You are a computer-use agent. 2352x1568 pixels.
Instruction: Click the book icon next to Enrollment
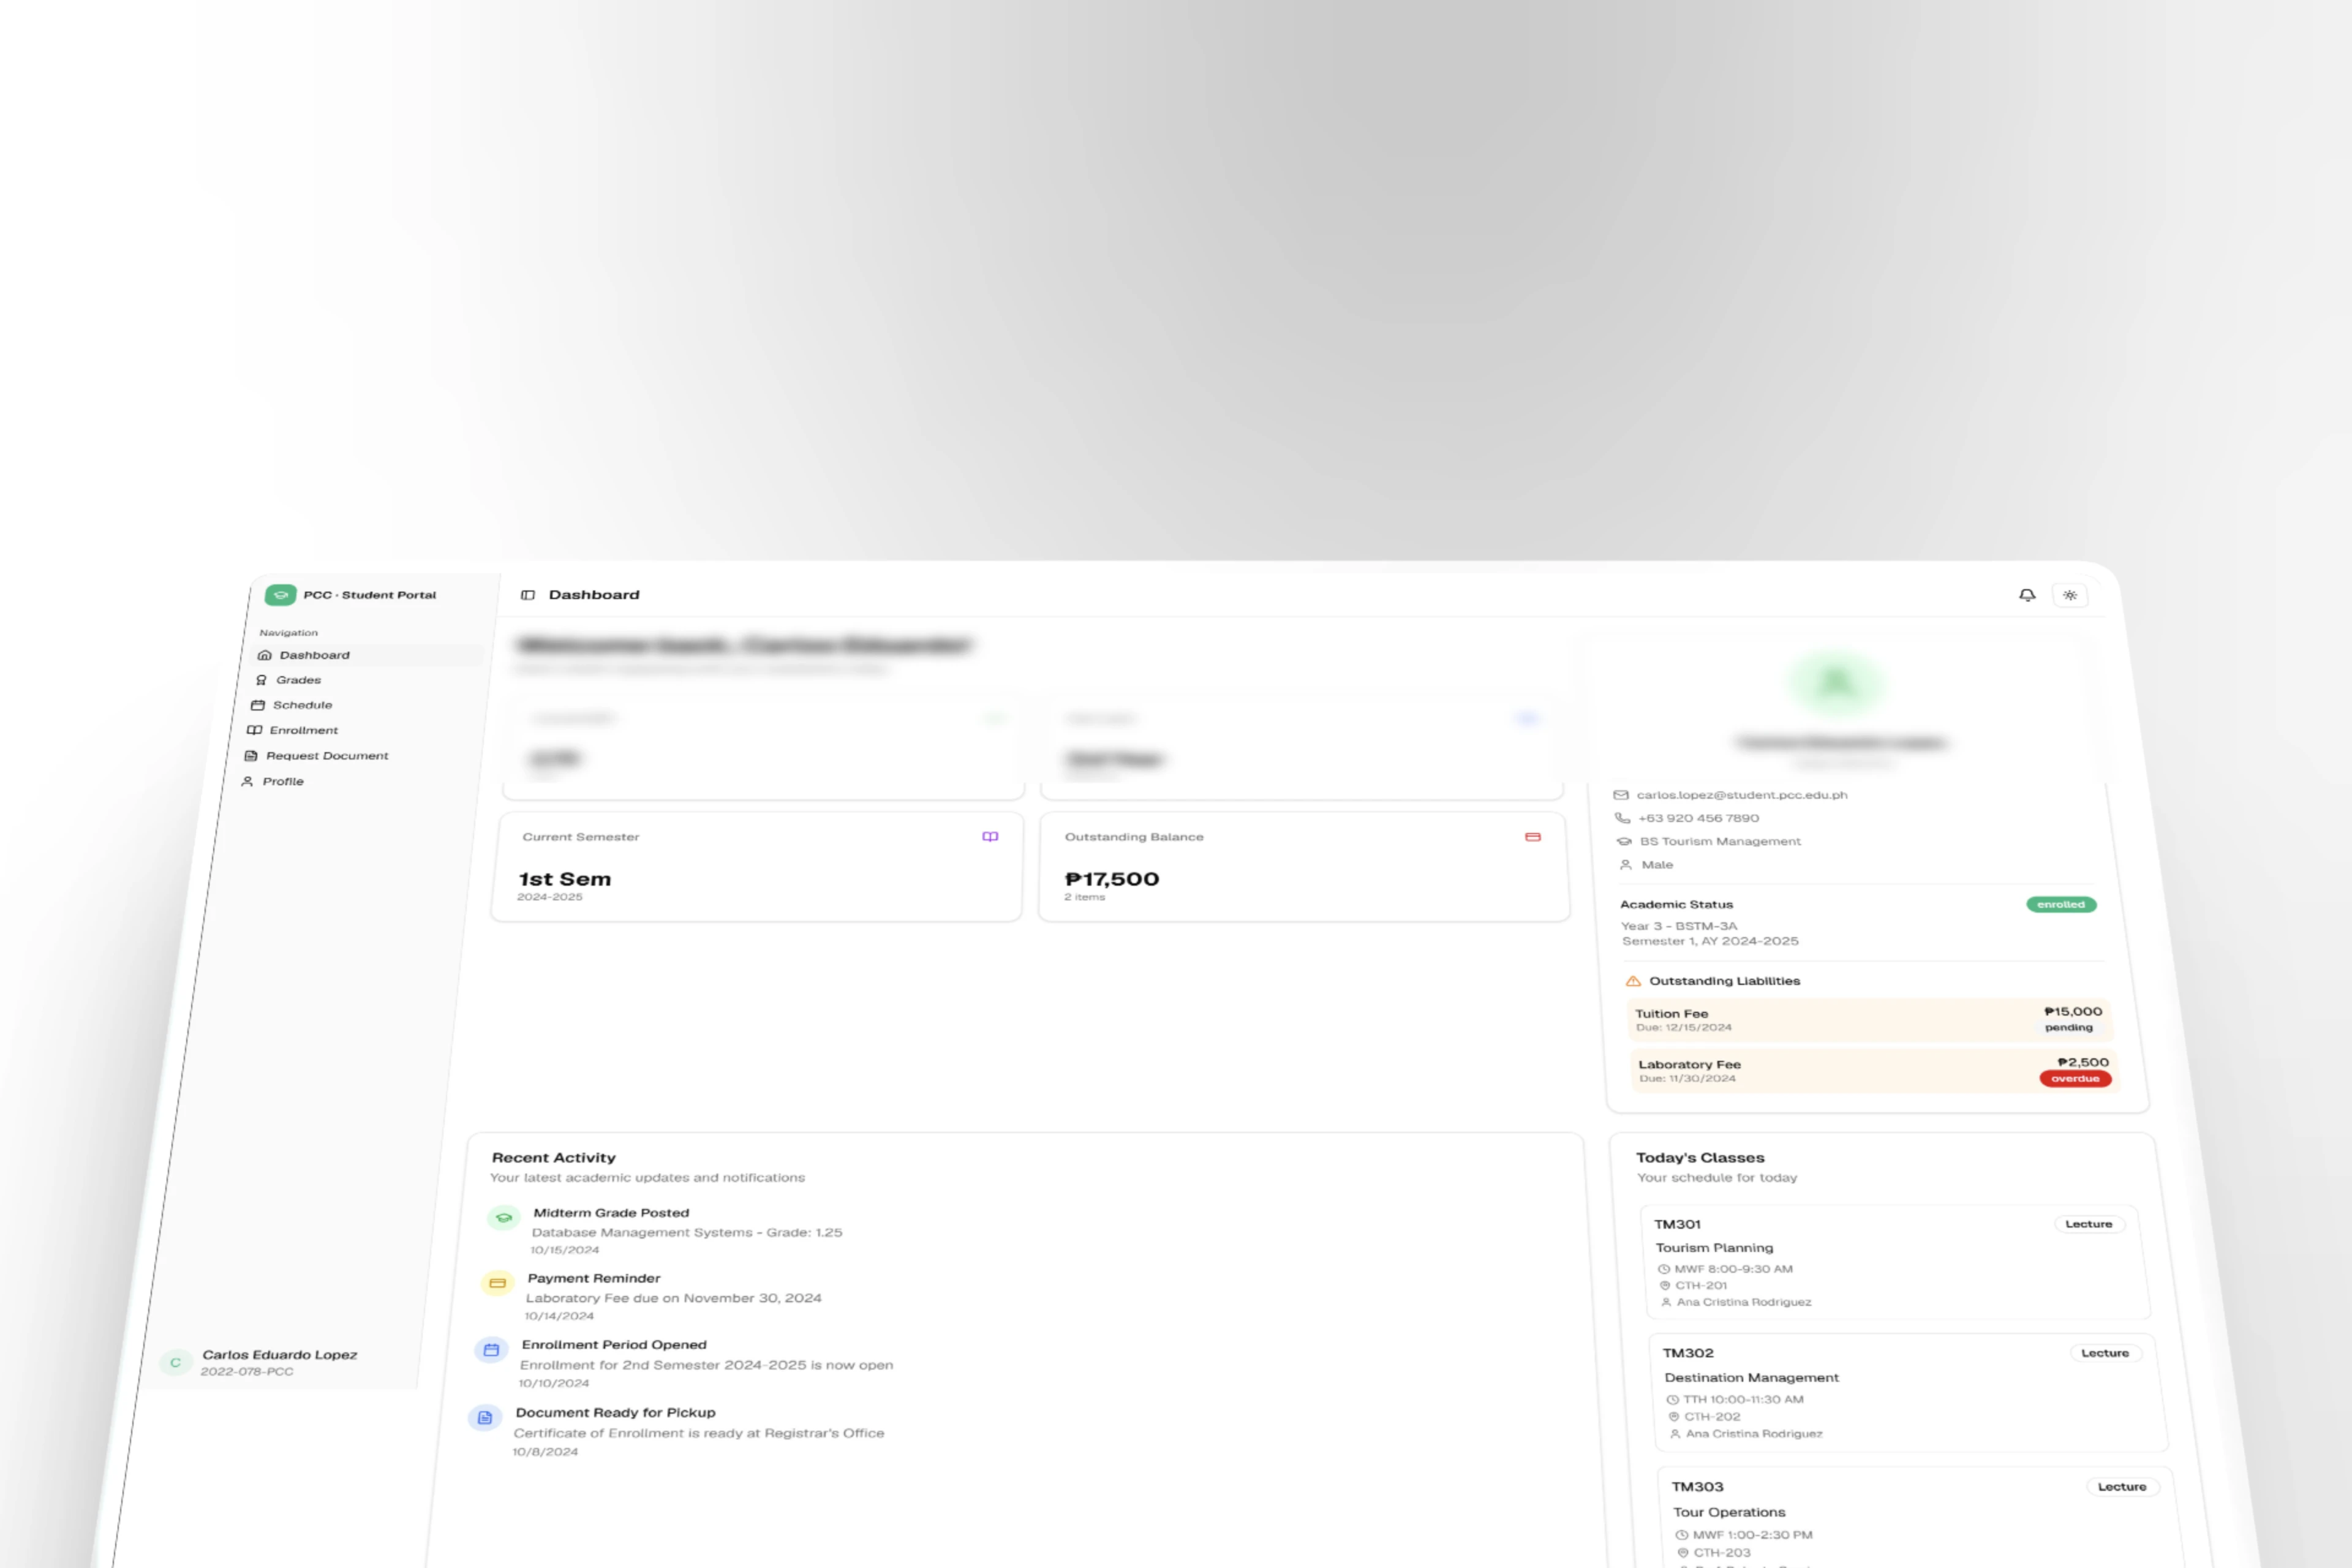pyautogui.click(x=255, y=730)
